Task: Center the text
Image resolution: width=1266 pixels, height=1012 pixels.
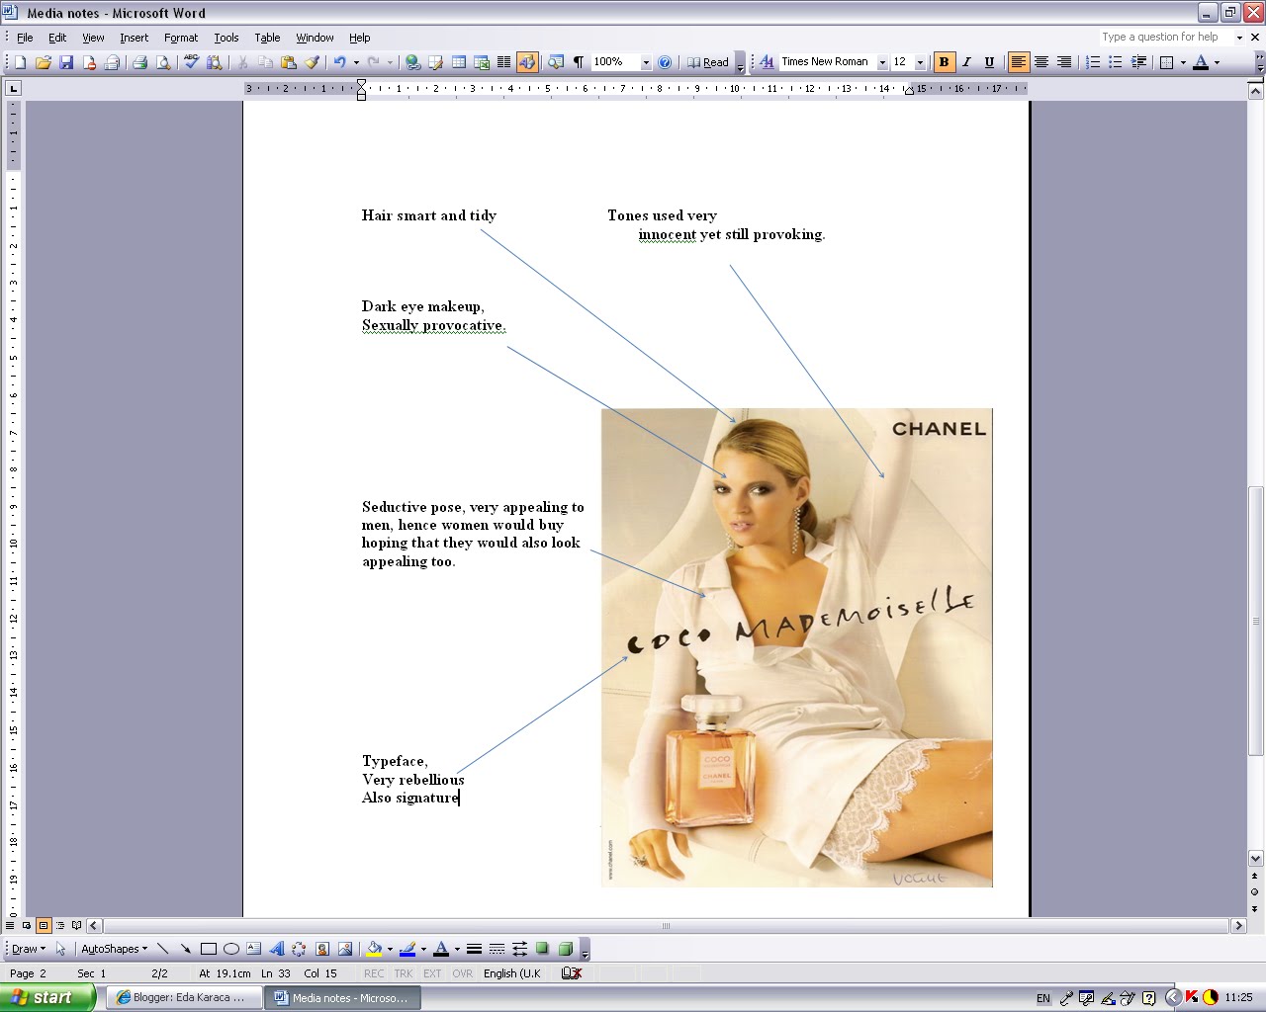Action: pos(1040,62)
